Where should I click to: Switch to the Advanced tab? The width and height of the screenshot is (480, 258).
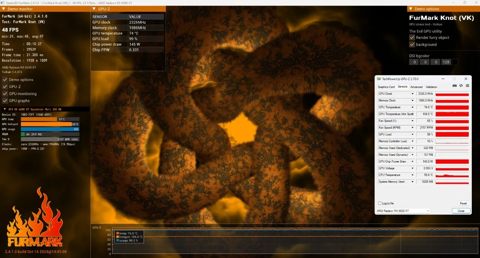[416, 87]
